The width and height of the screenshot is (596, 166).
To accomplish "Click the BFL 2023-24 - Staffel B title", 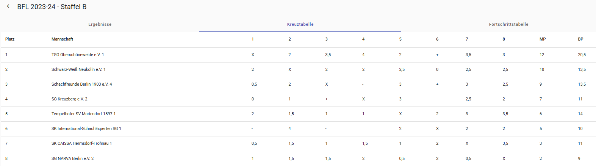I will click(x=52, y=7).
